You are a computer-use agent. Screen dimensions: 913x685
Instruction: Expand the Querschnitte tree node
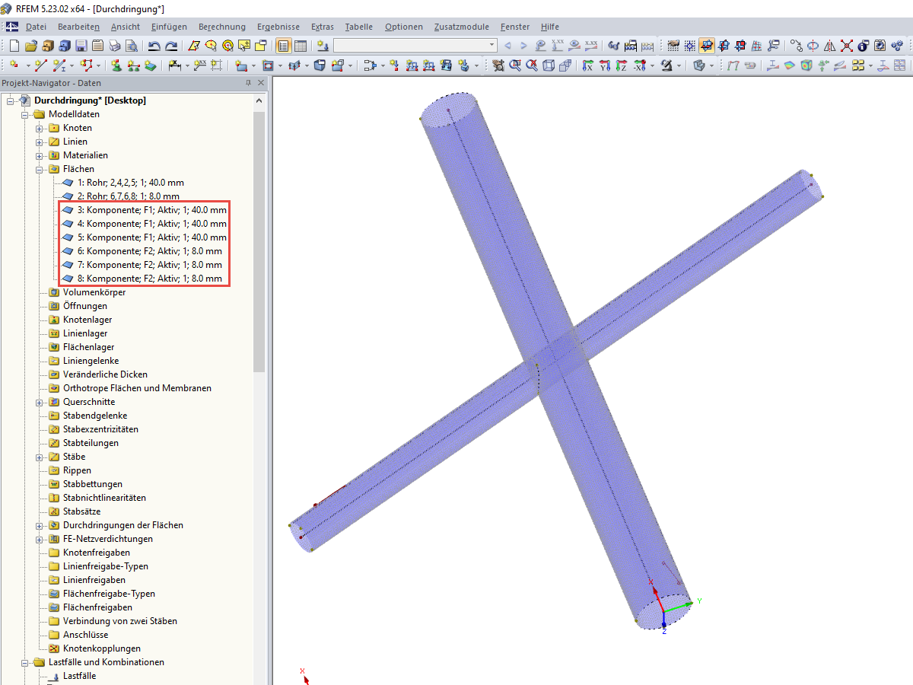pyautogui.click(x=40, y=402)
